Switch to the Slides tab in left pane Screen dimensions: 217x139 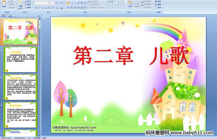pyautogui.click(x=4, y=16)
